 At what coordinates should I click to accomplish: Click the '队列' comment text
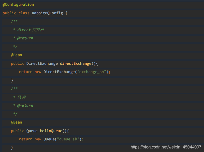(22, 97)
